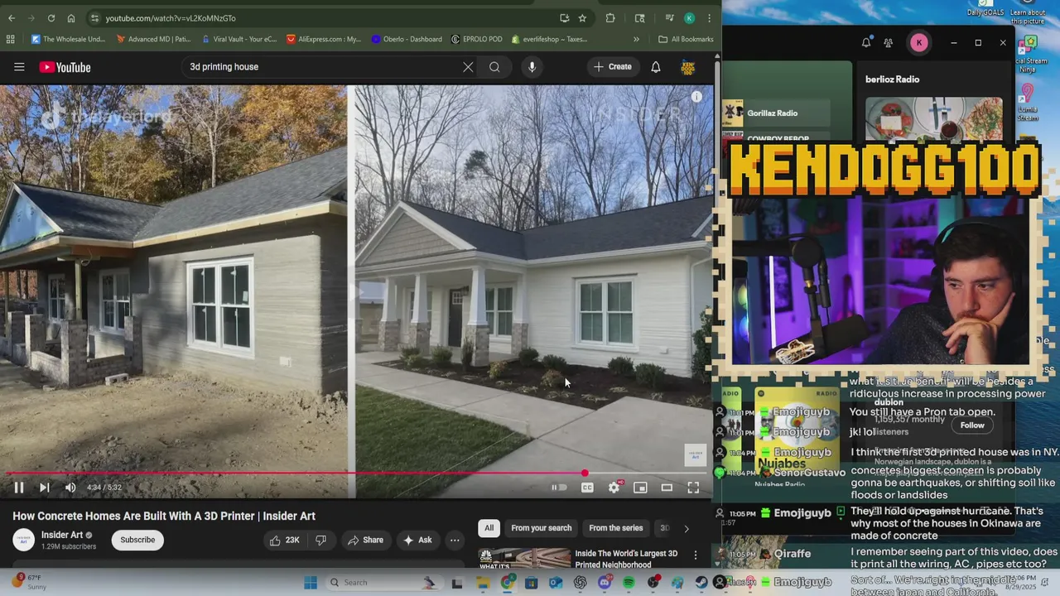
Task: Open Chrome three-dot menu
Action: coord(709,18)
